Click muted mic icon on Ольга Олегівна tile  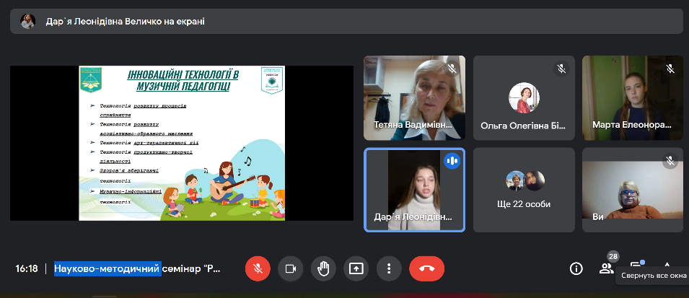[x=561, y=69]
